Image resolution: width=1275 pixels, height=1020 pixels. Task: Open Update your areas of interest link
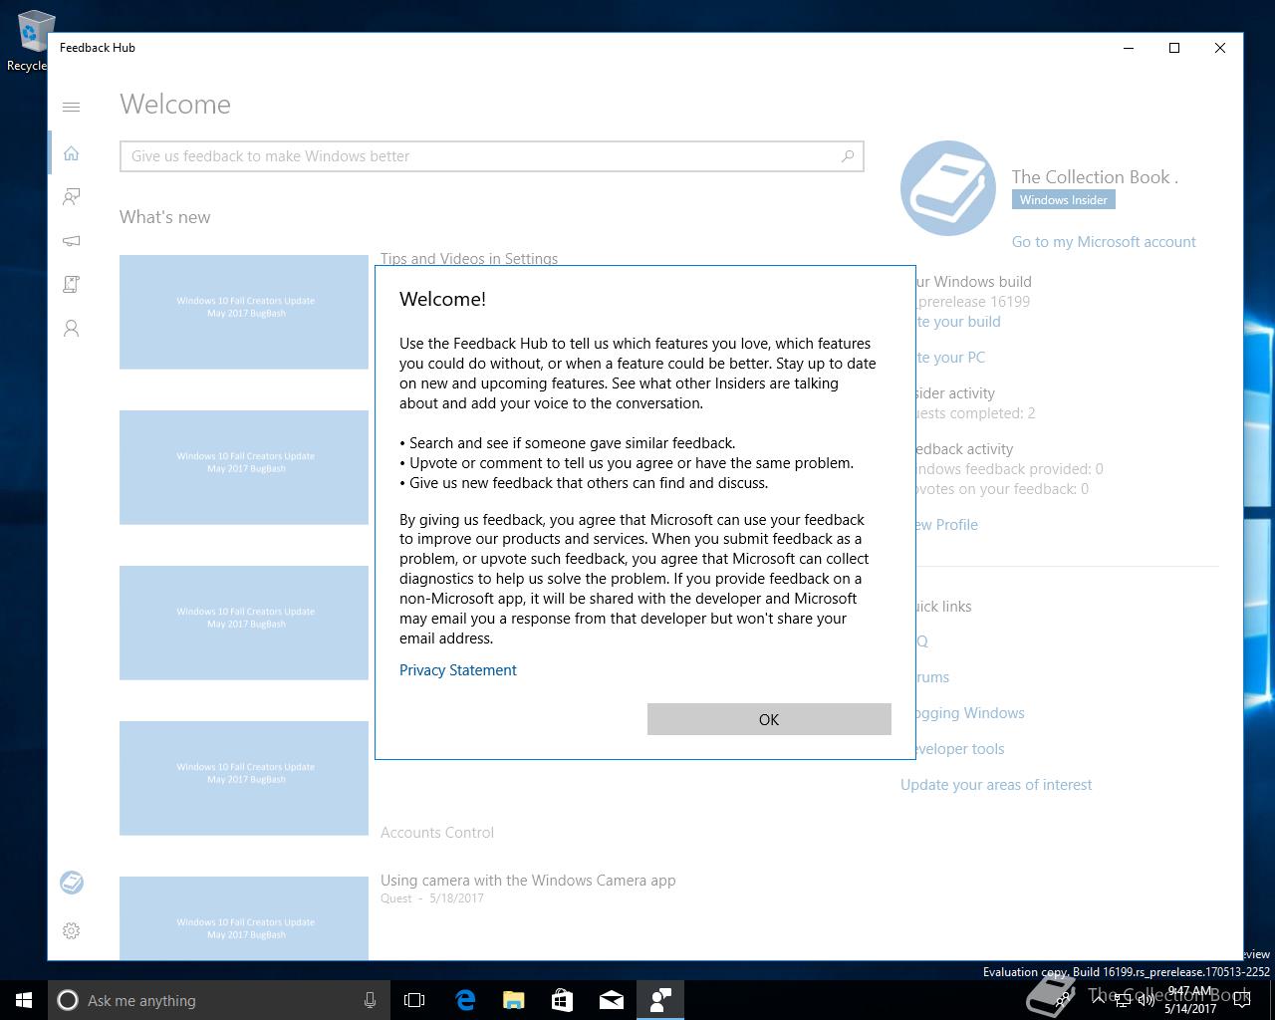pos(996,785)
